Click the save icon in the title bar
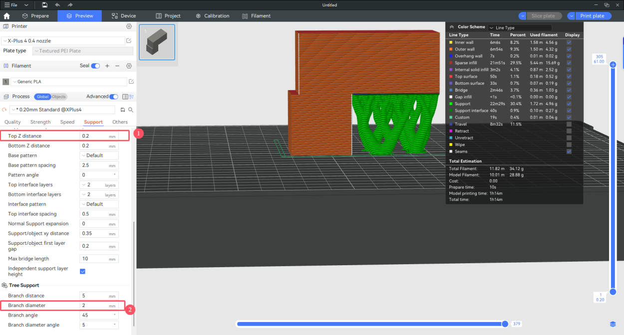 [45, 5]
